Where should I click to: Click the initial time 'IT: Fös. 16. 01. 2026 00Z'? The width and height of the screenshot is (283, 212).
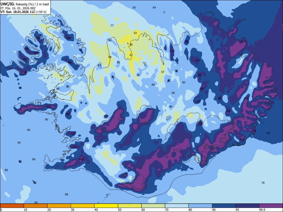18,8
